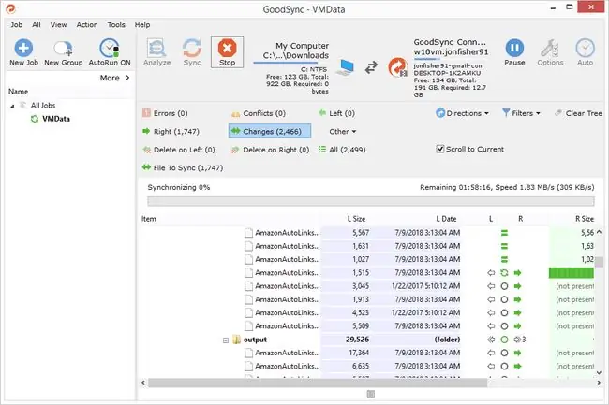Select the VMData job in tree

56,119
